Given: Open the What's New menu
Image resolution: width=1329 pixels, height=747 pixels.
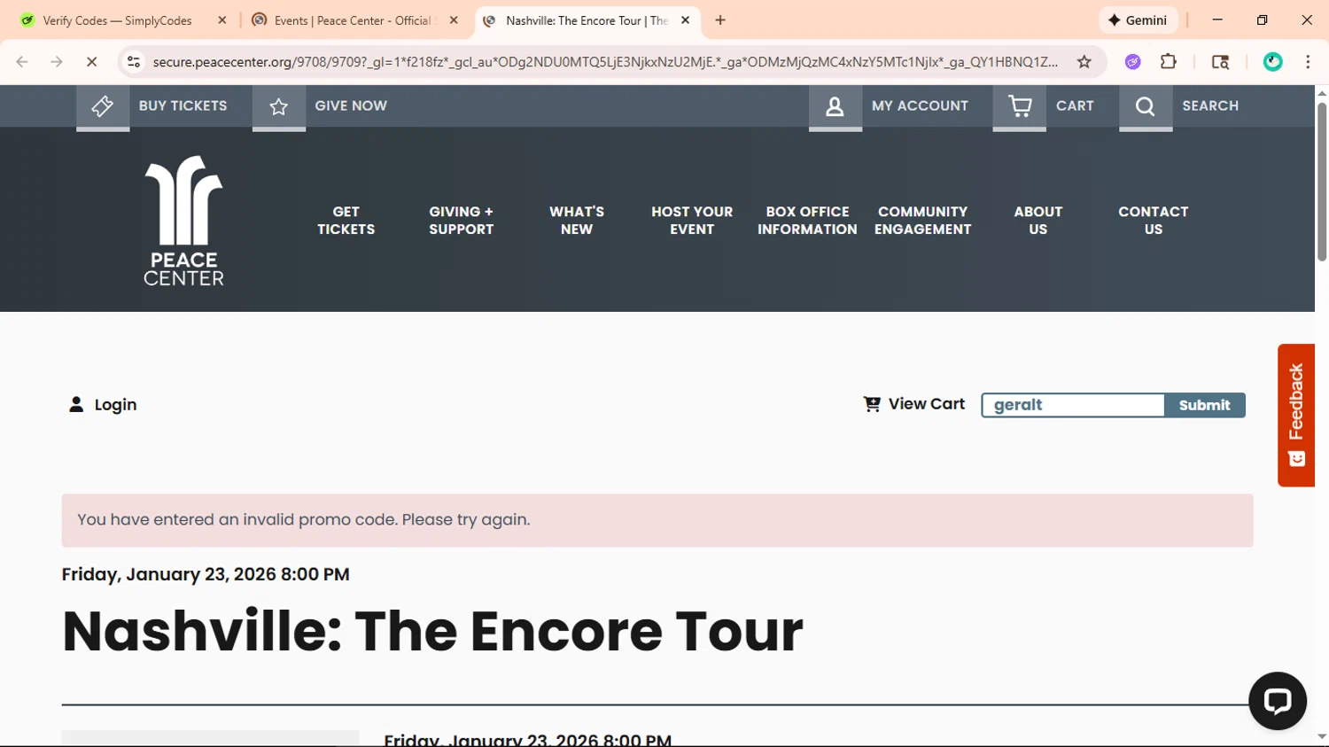Looking at the screenshot, I should 577,221.
